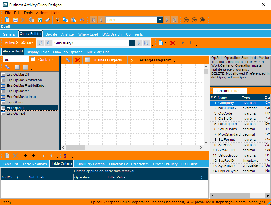
Task: Go to next BAQ record after asfsf box
Action: (x=167, y=20)
